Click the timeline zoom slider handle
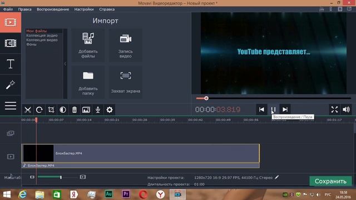356x200 pixels. pos(61,177)
